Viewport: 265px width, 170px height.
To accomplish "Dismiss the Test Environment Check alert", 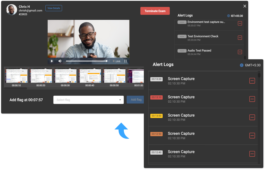I will tap(240, 38).
